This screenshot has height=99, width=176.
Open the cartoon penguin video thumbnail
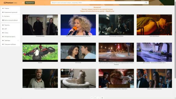[40, 52]
